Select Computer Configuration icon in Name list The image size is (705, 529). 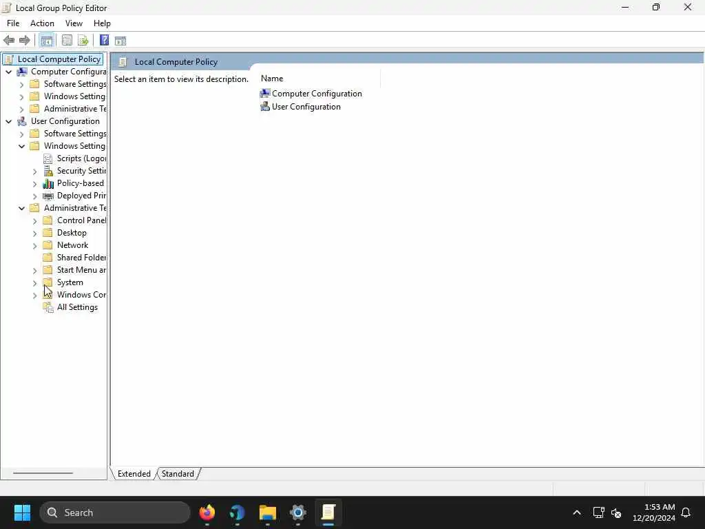[265, 93]
